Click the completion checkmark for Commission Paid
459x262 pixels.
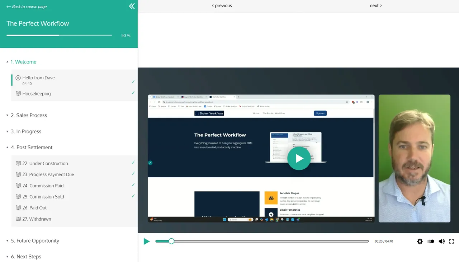(133, 184)
